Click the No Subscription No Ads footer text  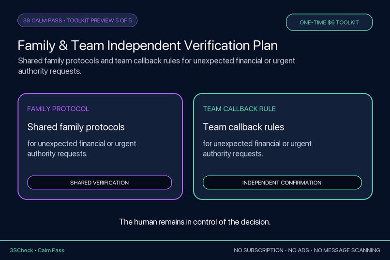(x=307, y=250)
